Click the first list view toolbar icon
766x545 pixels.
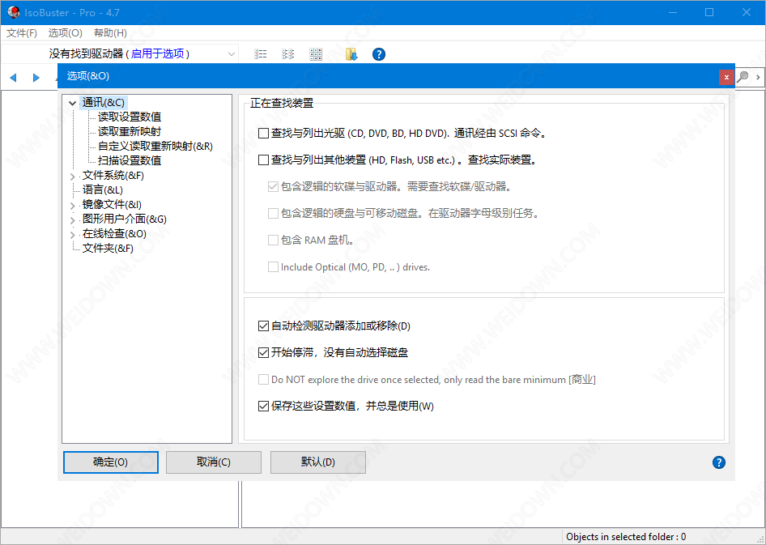pyautogui.click(x=261, y=54)
